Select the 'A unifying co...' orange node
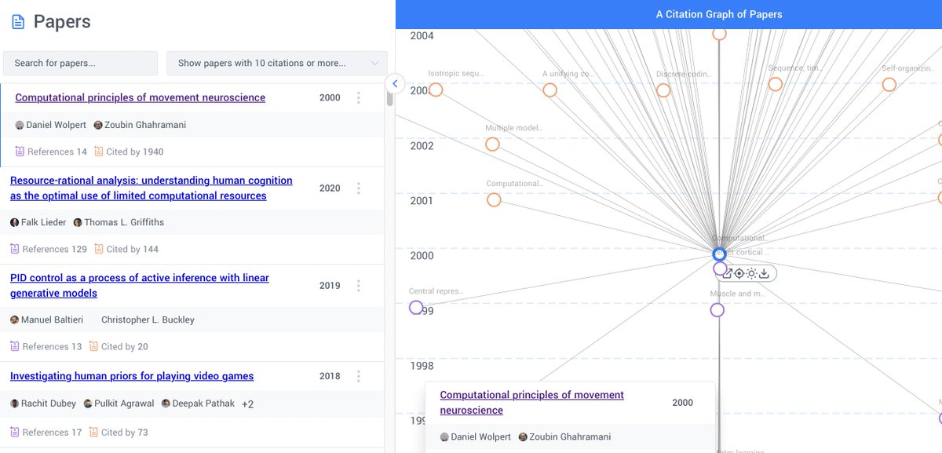The width and height of the screenshot is (942, 453). point(550,90)
